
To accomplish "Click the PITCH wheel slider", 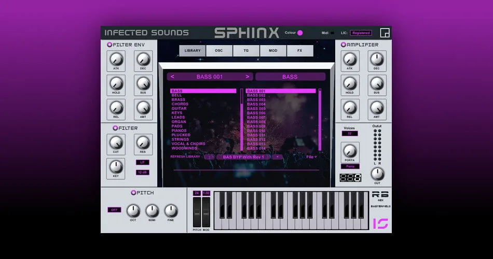I will pos(197,212).
